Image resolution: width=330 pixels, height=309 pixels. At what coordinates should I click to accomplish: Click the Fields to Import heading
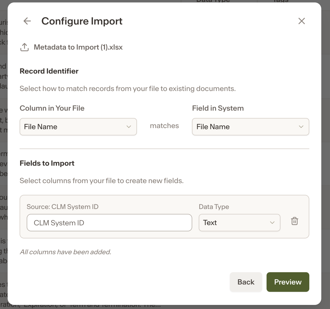click(x=47, y=163)
